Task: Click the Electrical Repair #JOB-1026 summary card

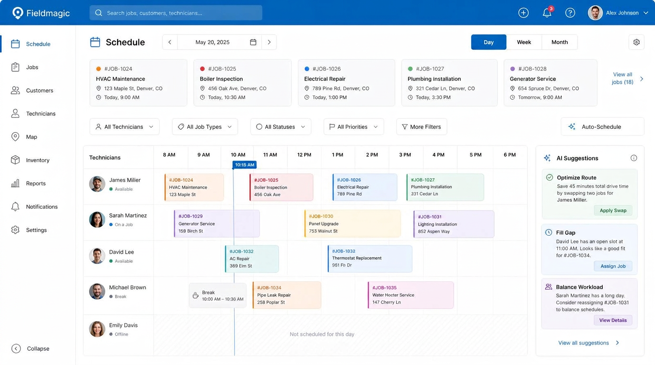Action: tap(346, 83)
